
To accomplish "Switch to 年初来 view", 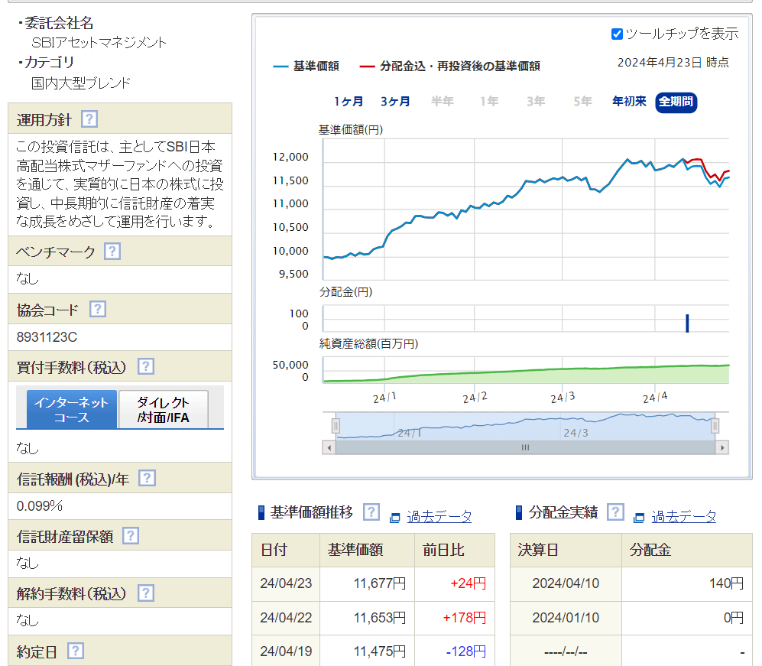I will [628, 100].
